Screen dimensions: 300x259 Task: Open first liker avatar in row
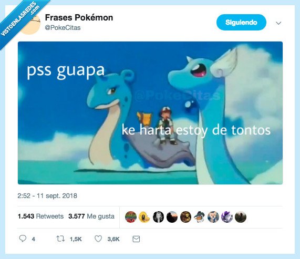pos(131,217)
